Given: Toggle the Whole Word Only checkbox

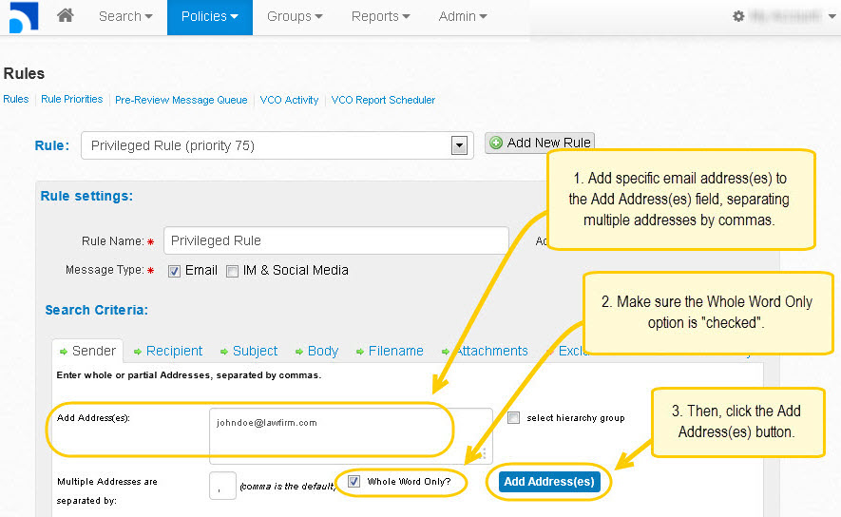Looking at the screenshot, I should (x=354, y=482).
